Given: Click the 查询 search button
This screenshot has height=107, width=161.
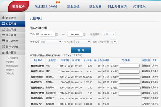Looking at the screenshot, I should [81, 50].
